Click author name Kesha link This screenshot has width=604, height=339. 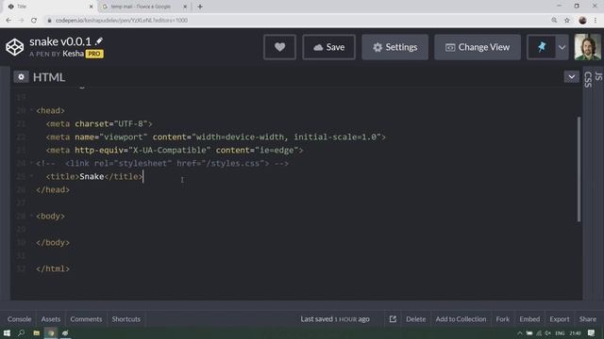point(73,54)
